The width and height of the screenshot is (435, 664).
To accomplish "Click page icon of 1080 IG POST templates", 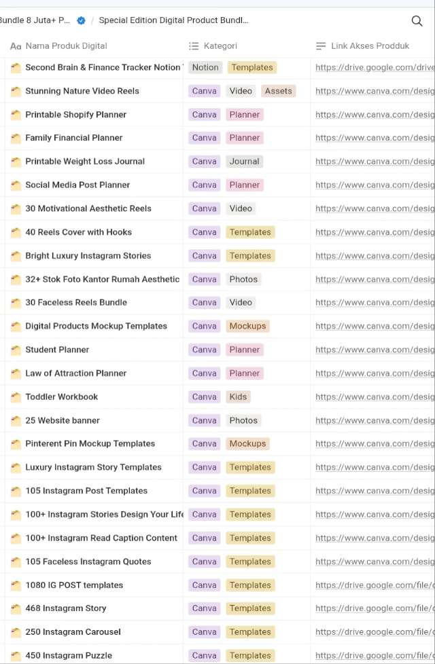I will (x=16, y=585).
